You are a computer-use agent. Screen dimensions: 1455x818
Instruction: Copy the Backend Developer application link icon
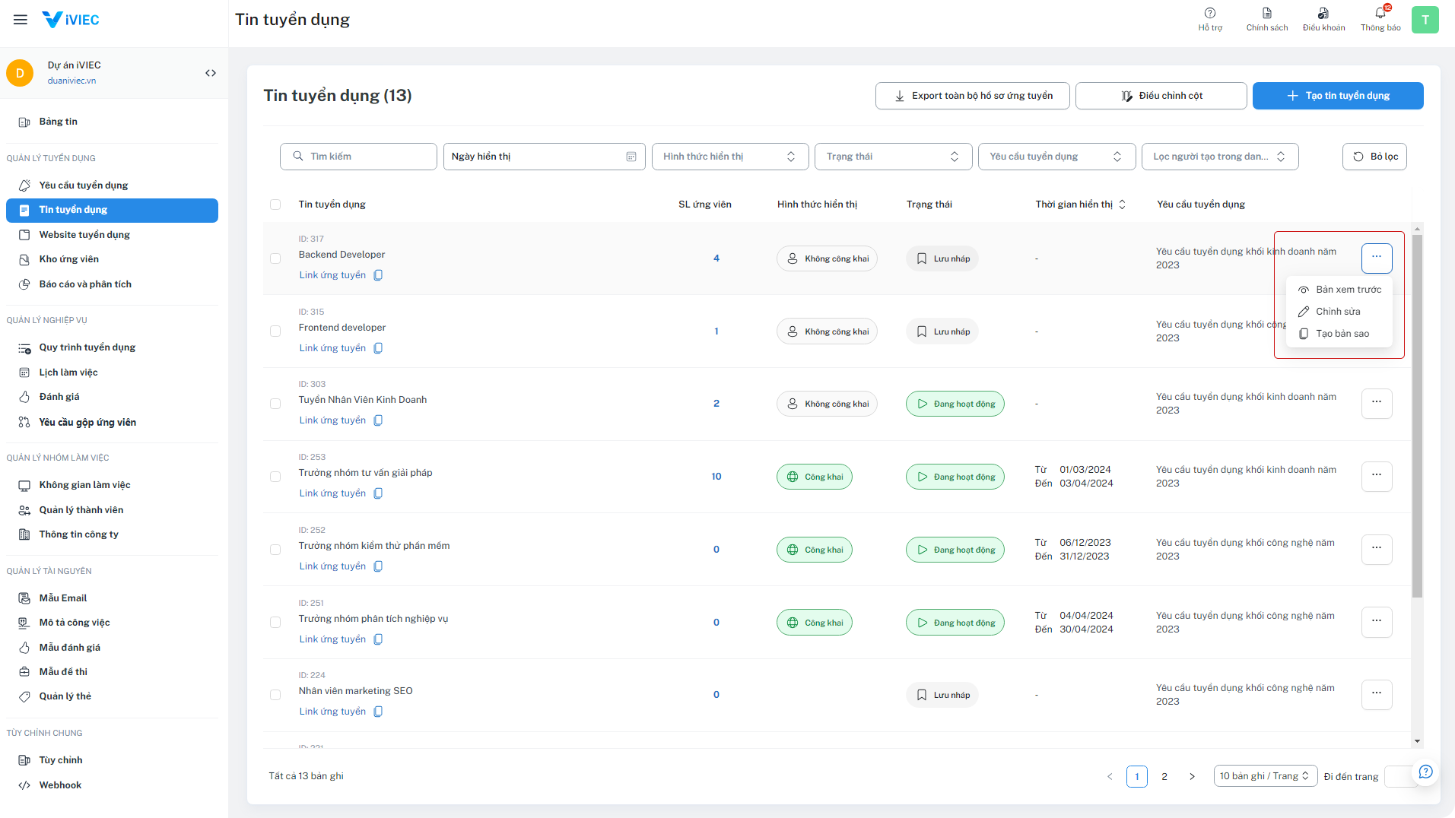coord(378,275)
